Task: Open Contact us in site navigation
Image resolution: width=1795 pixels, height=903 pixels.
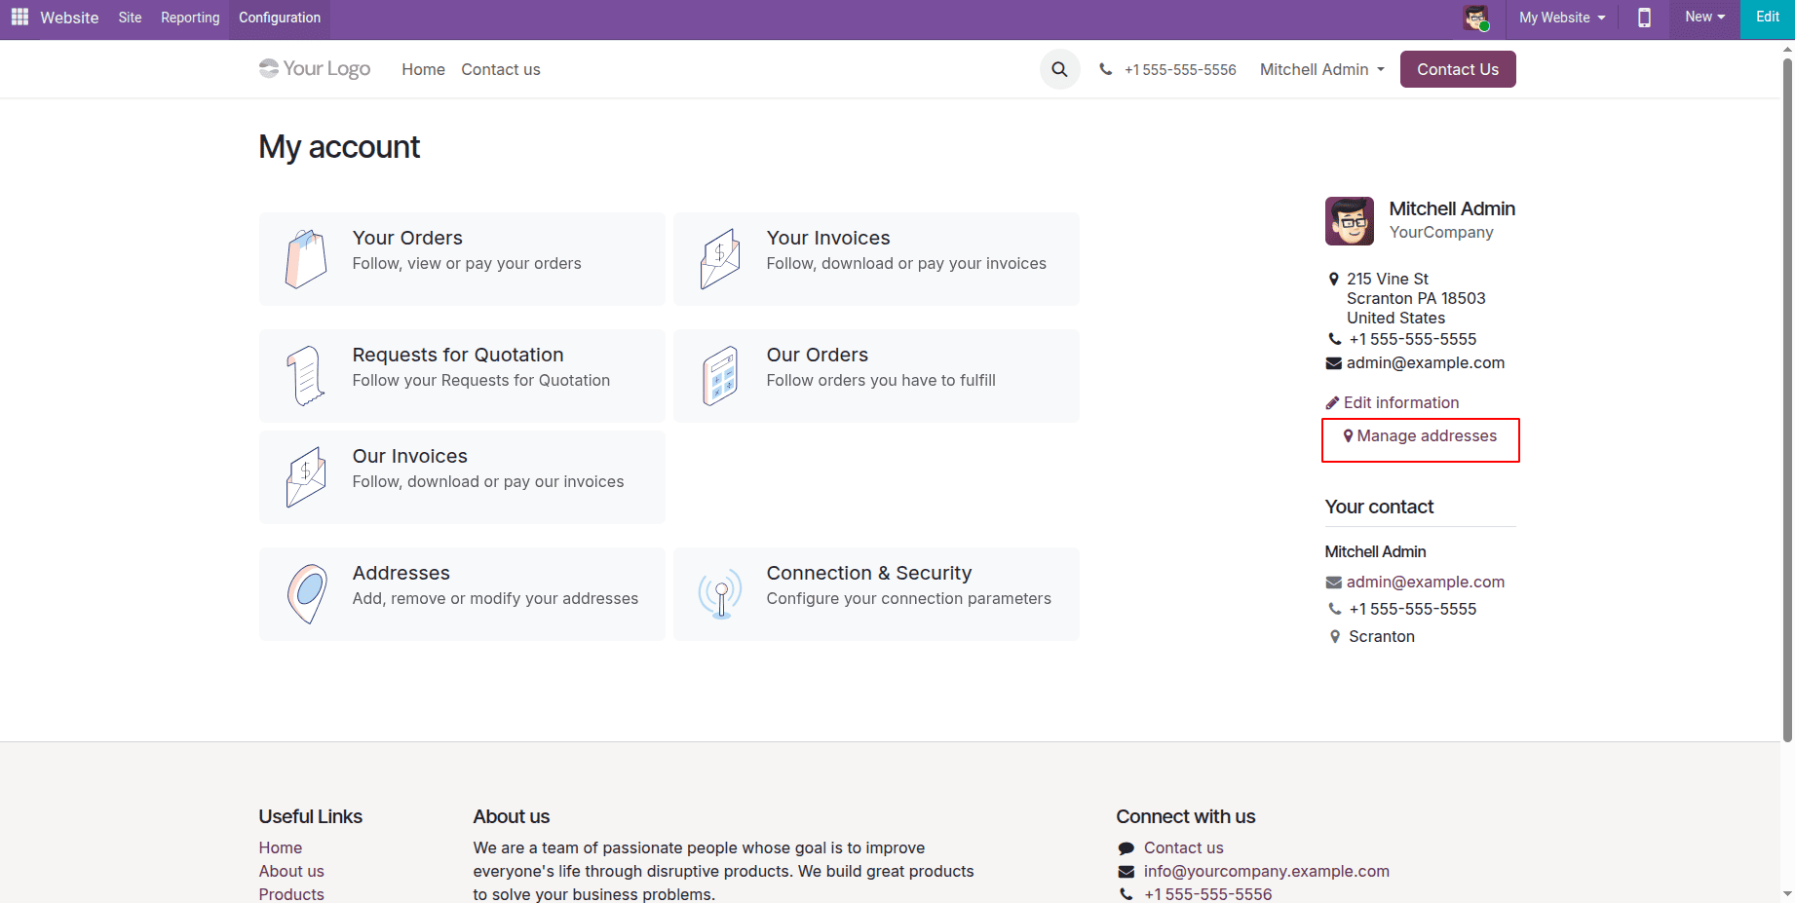Action: click(x=501, y=69)
